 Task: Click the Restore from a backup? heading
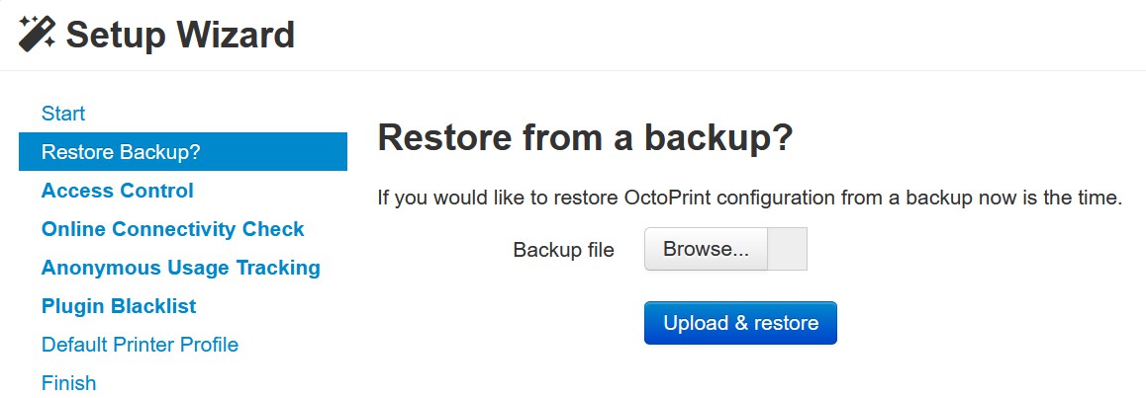click(x=585, y=138)
